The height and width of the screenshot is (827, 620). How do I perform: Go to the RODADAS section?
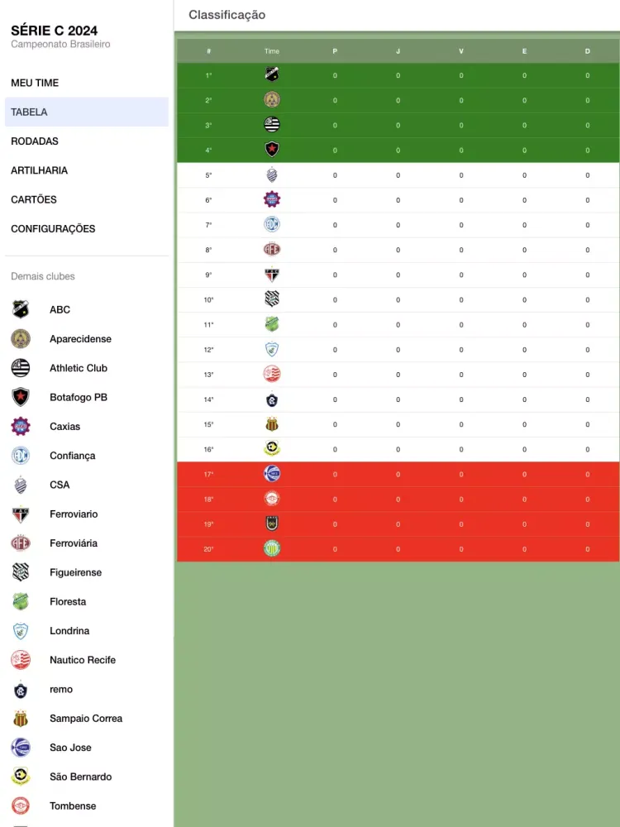pyautogui.click(x=35, y=141)
